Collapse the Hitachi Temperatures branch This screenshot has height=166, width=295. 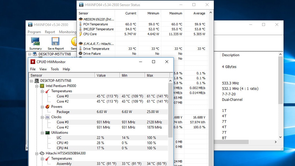[x=42, y=159]
